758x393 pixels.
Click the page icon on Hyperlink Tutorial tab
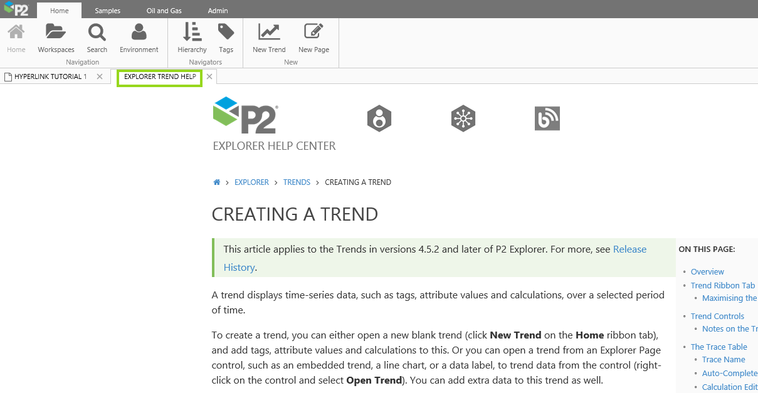[8, 77]
